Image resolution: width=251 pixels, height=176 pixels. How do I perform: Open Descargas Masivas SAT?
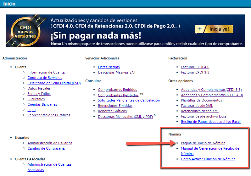pyautogui.click(x=117, y=72)
